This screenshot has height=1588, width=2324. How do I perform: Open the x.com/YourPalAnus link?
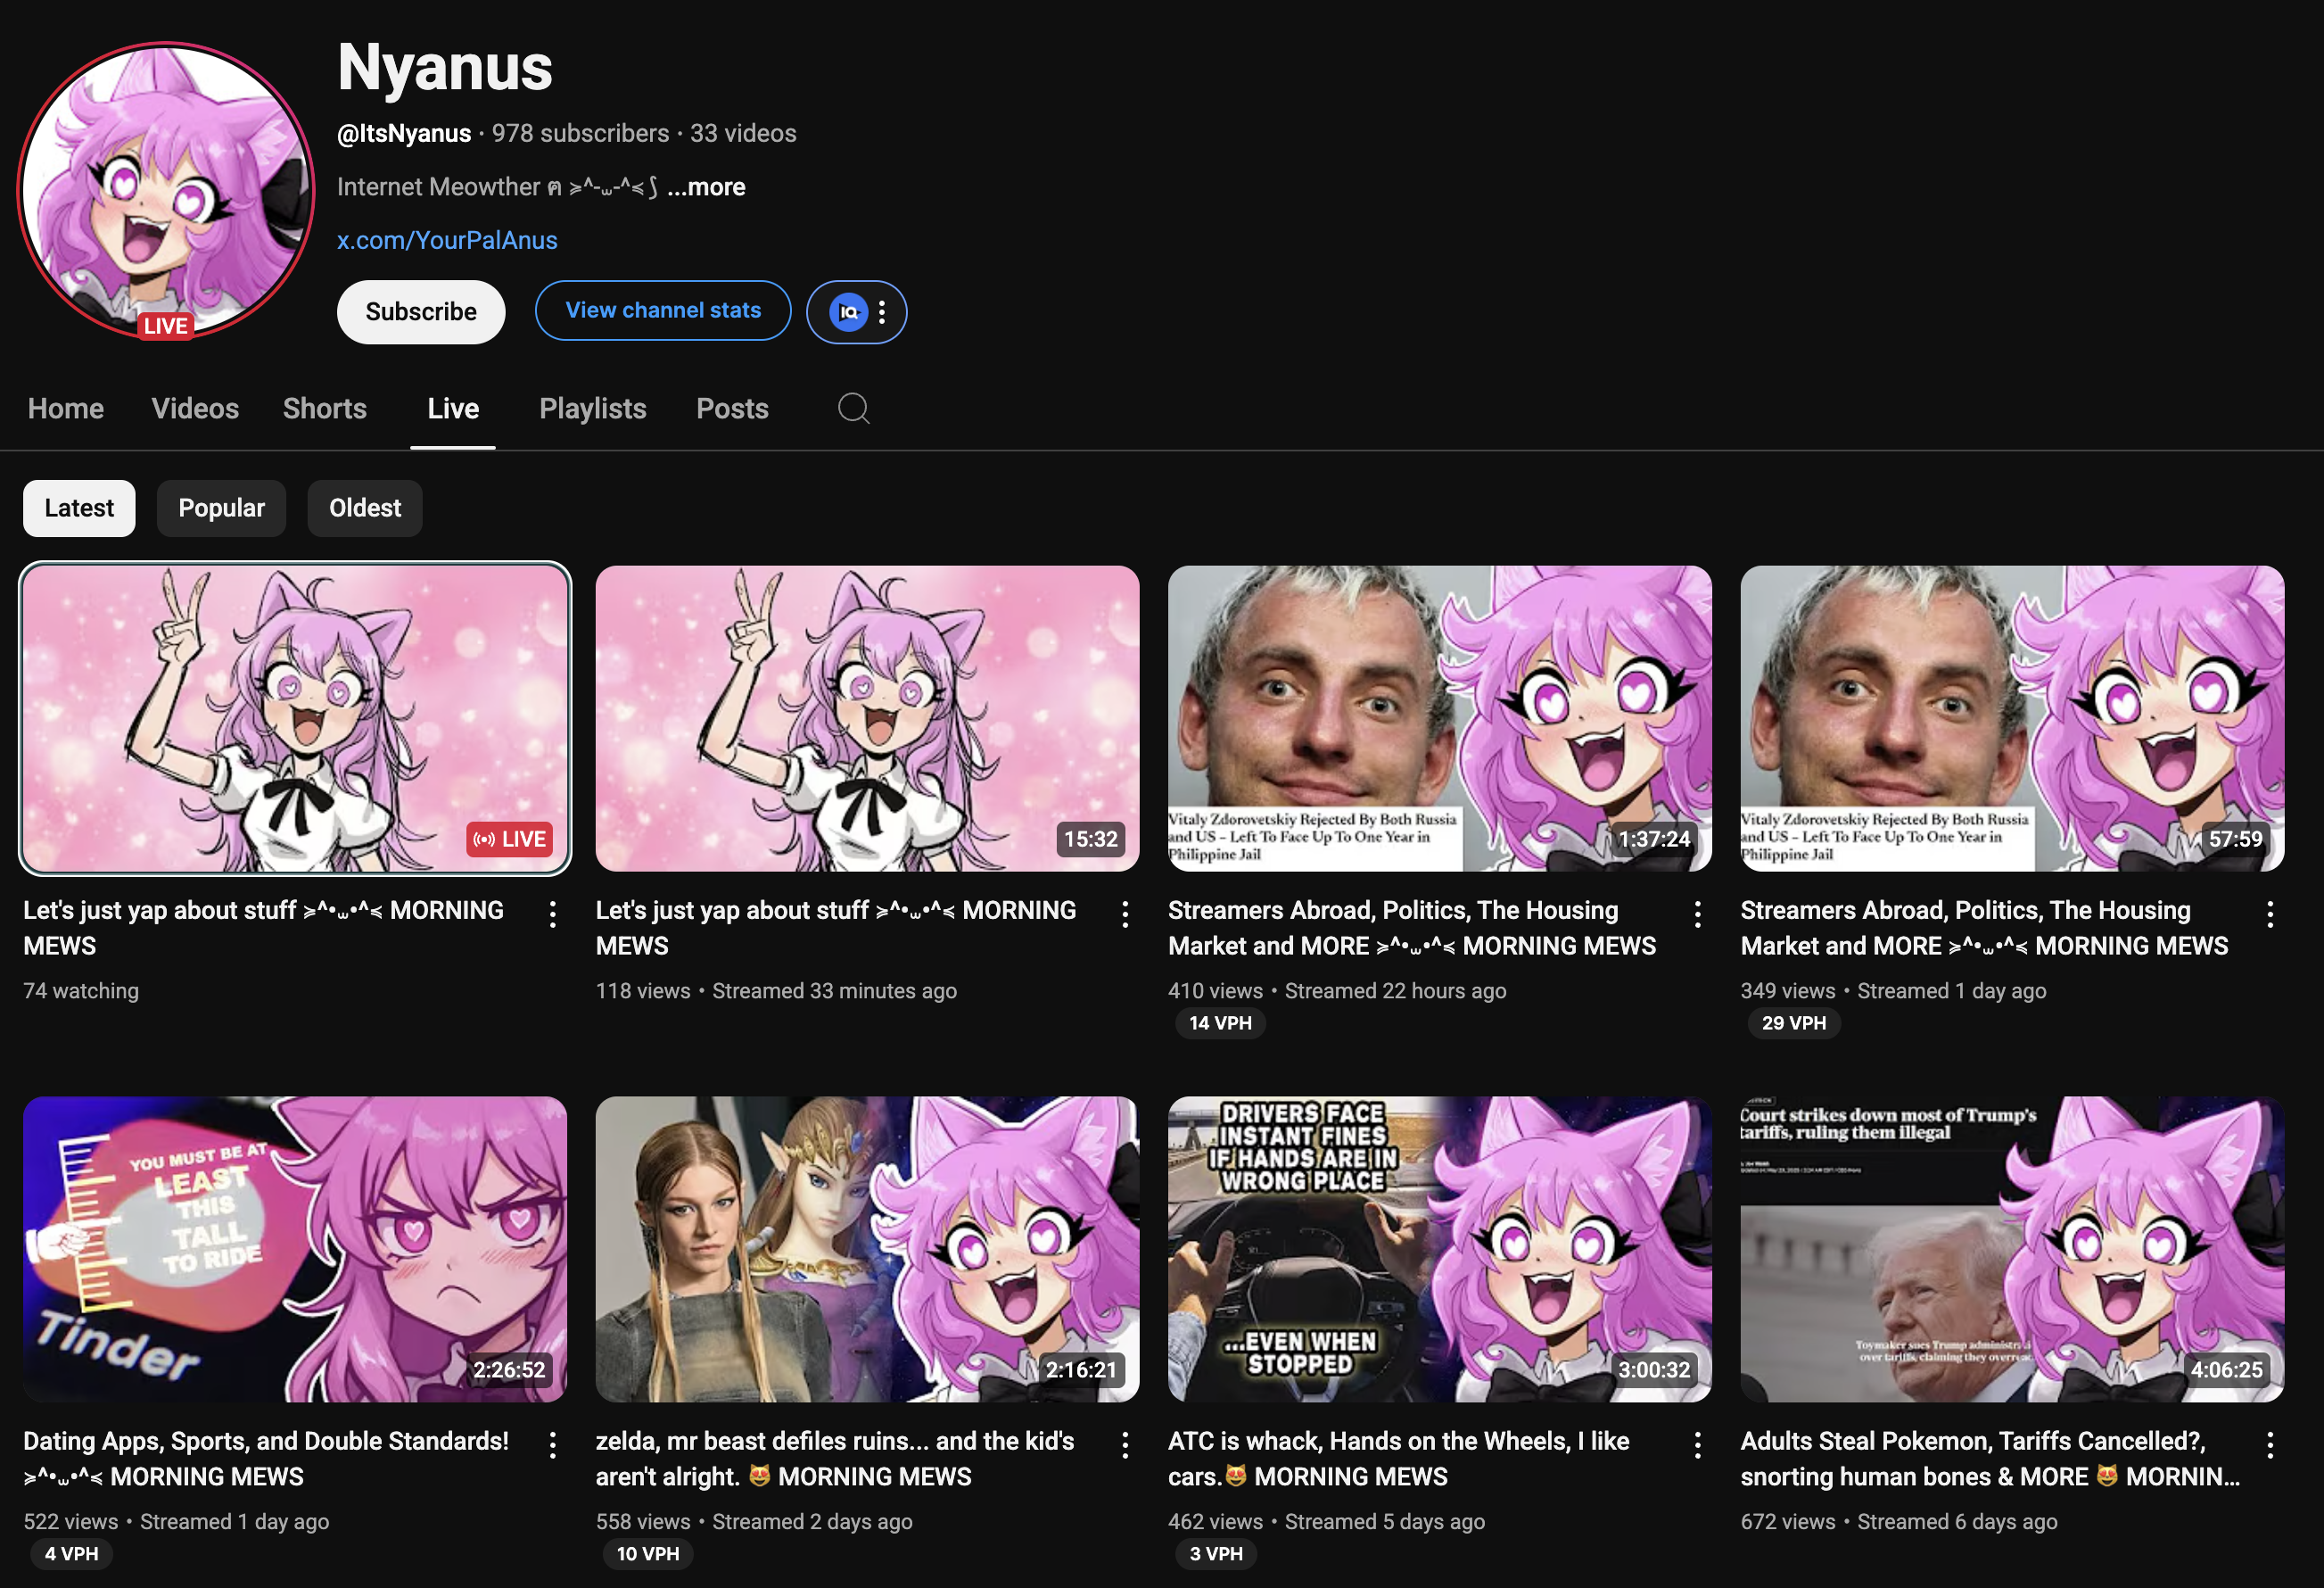447,240
